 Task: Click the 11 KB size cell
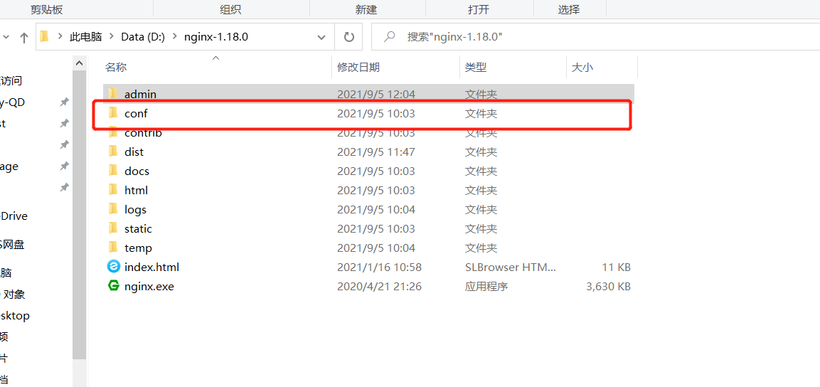(x=616, y=267)
